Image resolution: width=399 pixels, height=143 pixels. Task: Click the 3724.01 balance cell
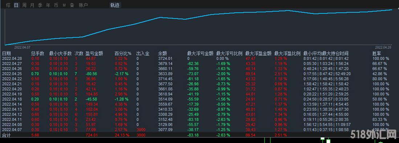pos(165,58)
